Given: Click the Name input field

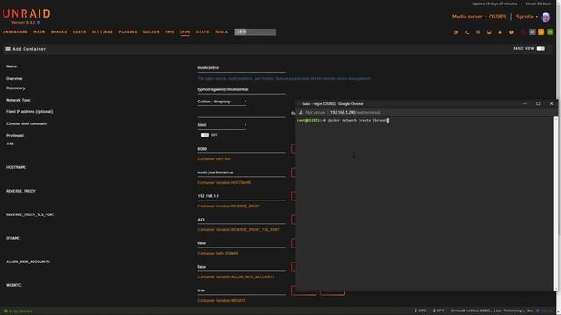Looking at the screenshot, I should (242, 68).
